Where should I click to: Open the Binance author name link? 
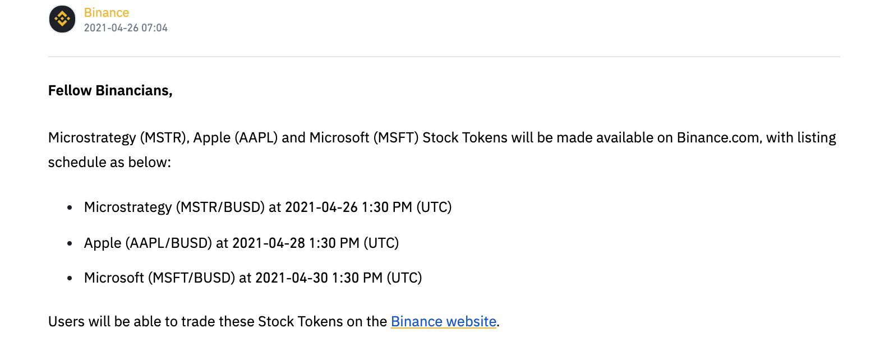(107, 12)
